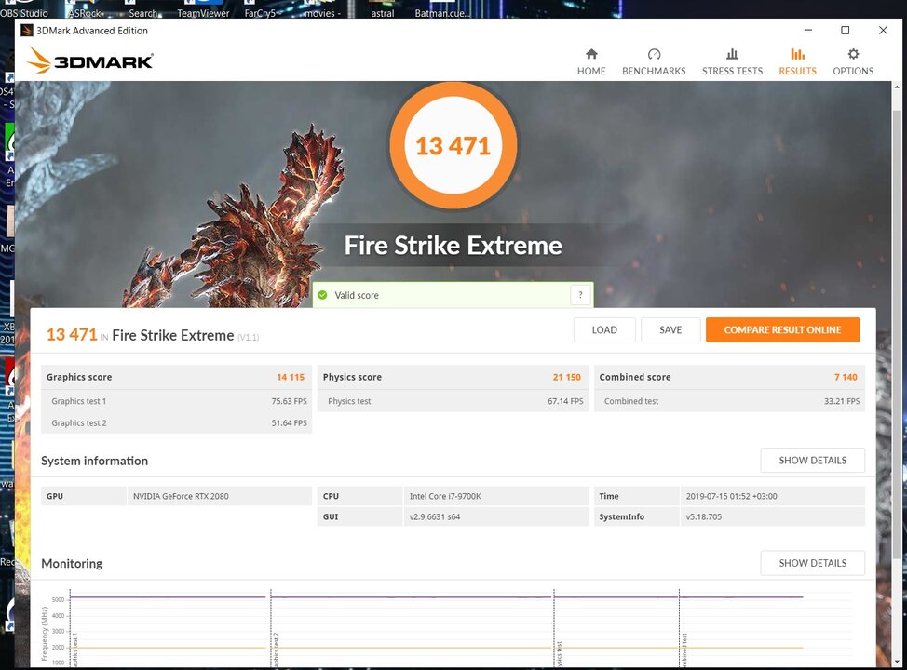The width and height of the screenshot is (907, 670).
Task: Click SystemInfo version v5.18.705
Action: pos(703,516)
